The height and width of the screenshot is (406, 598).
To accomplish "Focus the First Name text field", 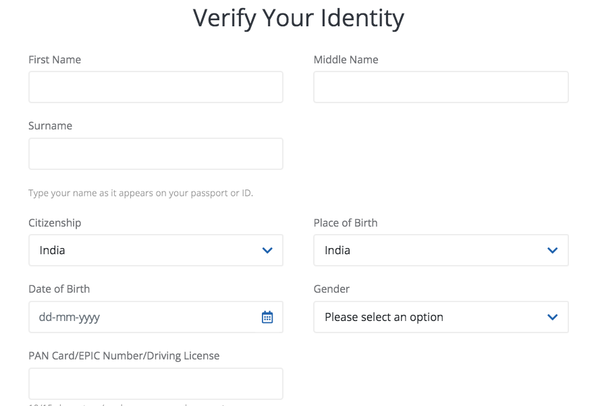I will pyautogui.click(x=155, y=87).
